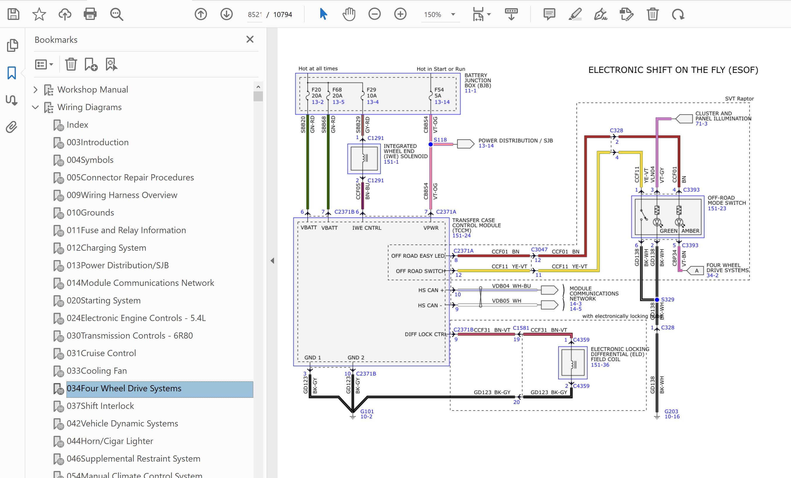The height and width of the screenshot is (478, 791).
Task: Click the Save file icon
Action: pyautogui.click(x=13, y=14)
